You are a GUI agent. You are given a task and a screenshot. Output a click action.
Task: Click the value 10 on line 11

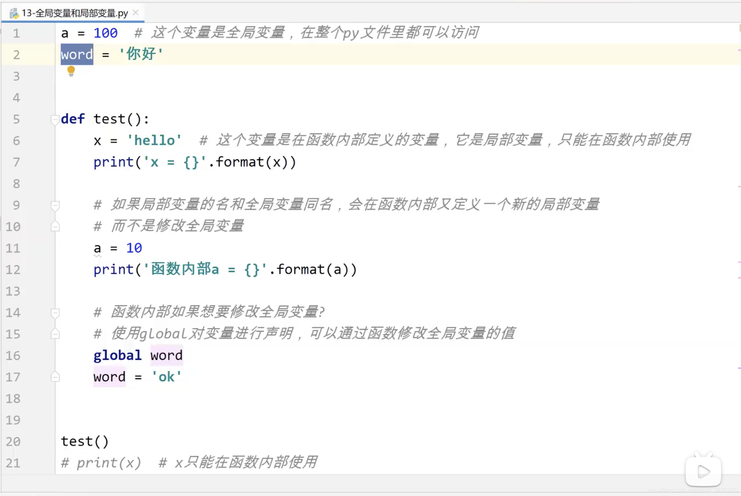pos(134,248)
